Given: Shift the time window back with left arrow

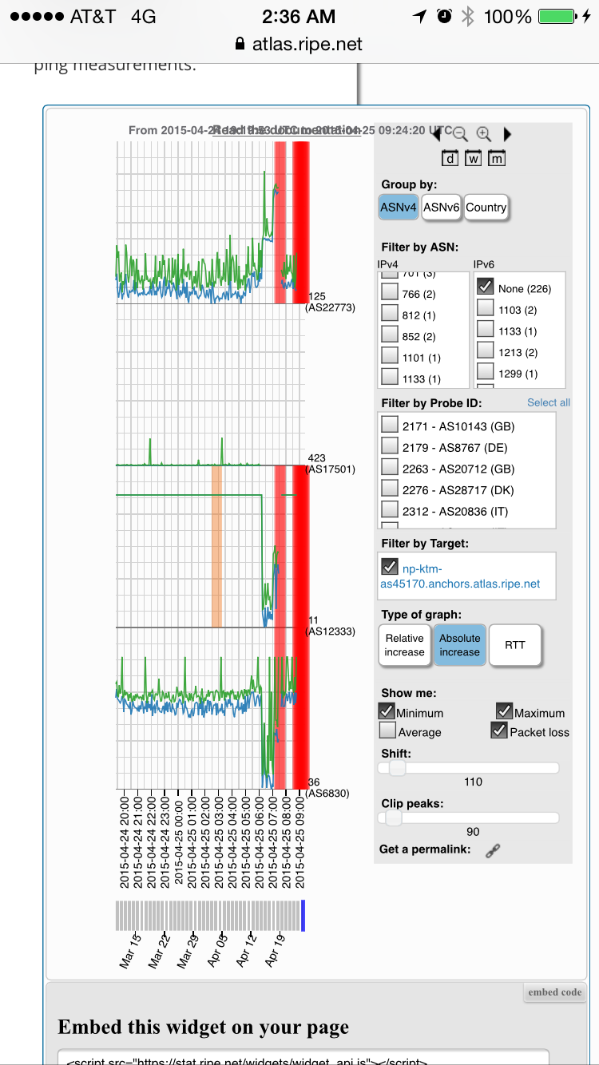Looking at the screenshot, I should [436, 134].
